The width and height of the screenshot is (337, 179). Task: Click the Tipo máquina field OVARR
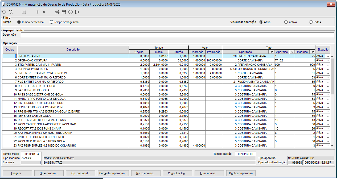[31, 158]
